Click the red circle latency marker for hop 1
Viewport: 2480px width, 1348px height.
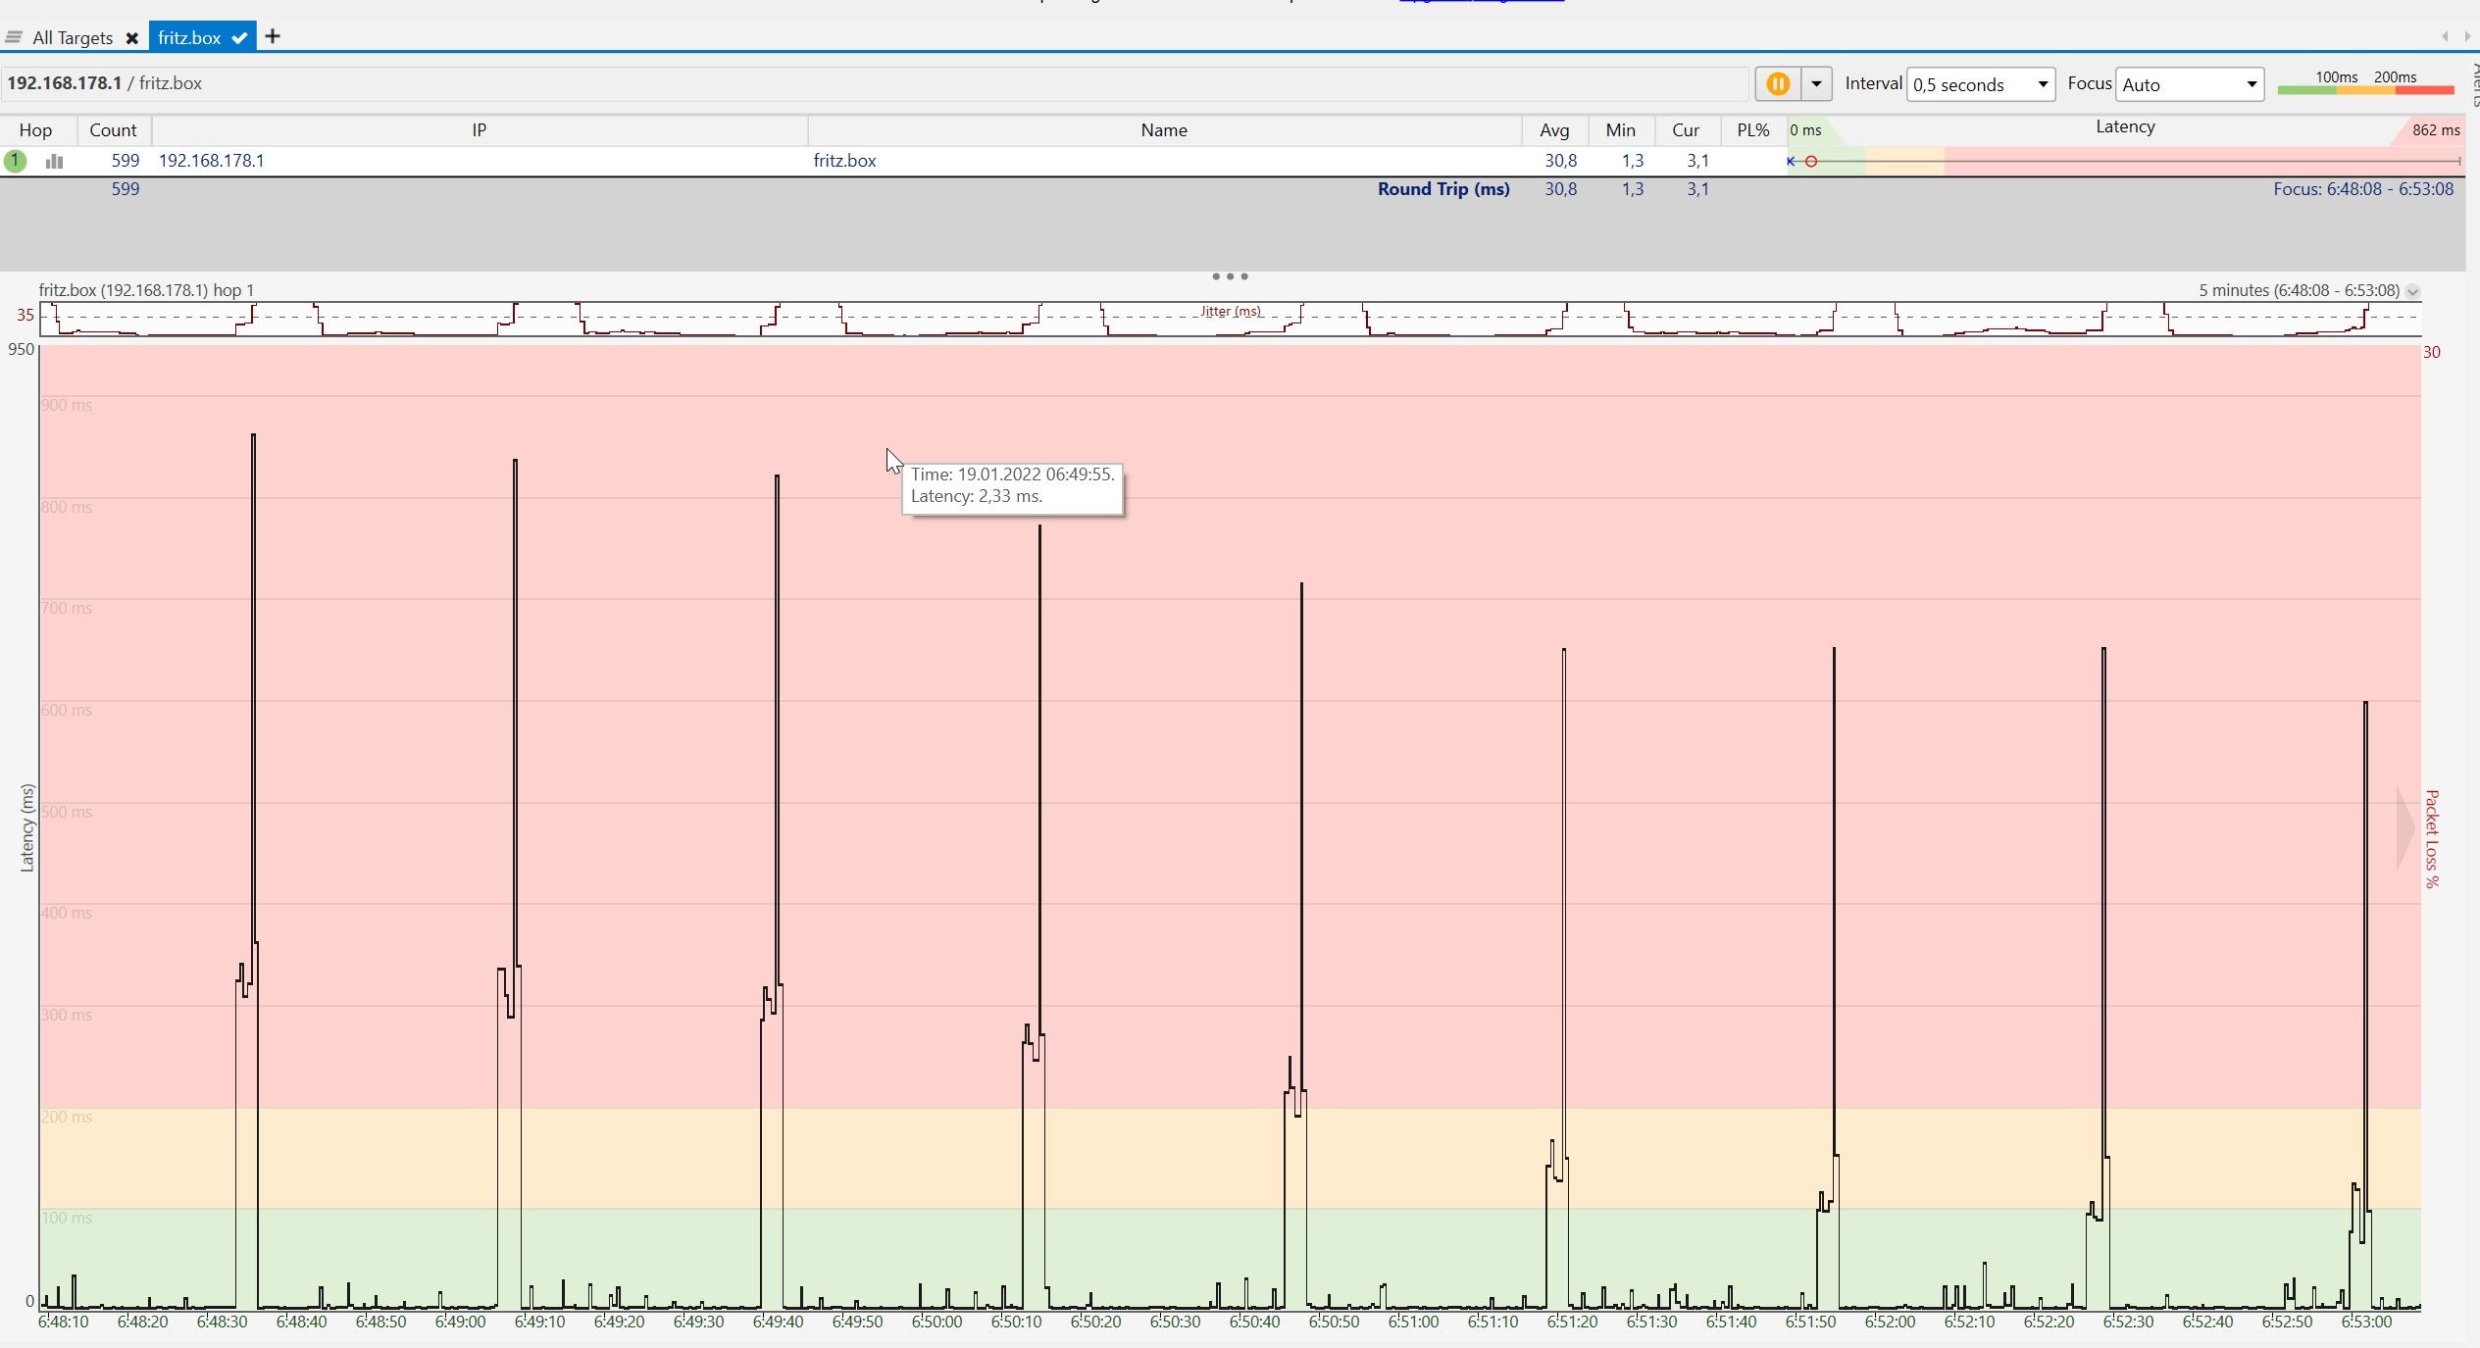click(x=1811, y=161)
